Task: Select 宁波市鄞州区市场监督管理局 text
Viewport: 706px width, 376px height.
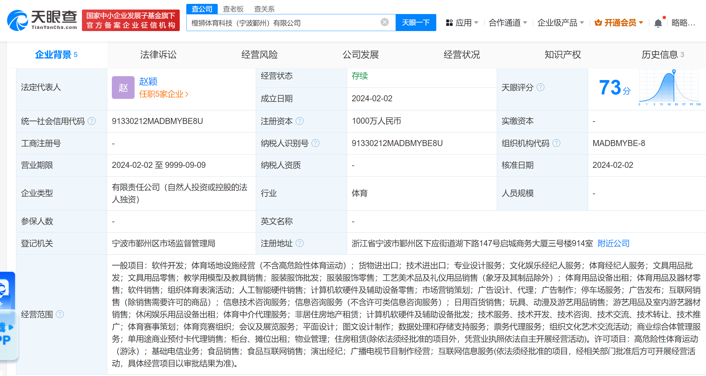Action: point(164,243)
